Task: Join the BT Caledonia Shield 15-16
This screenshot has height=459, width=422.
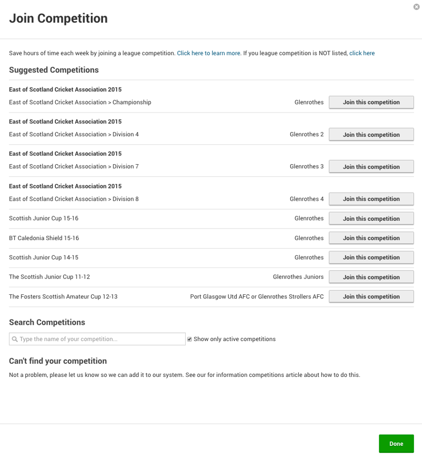Action: (x=371, y=238)
